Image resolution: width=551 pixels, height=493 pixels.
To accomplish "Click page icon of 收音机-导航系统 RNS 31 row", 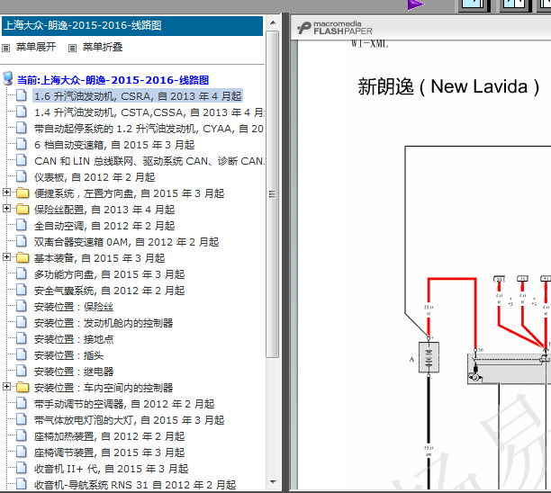I will point(22,483).
